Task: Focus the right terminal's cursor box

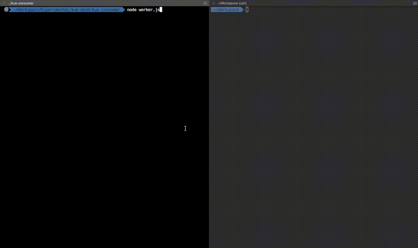Action: (247, 10)
